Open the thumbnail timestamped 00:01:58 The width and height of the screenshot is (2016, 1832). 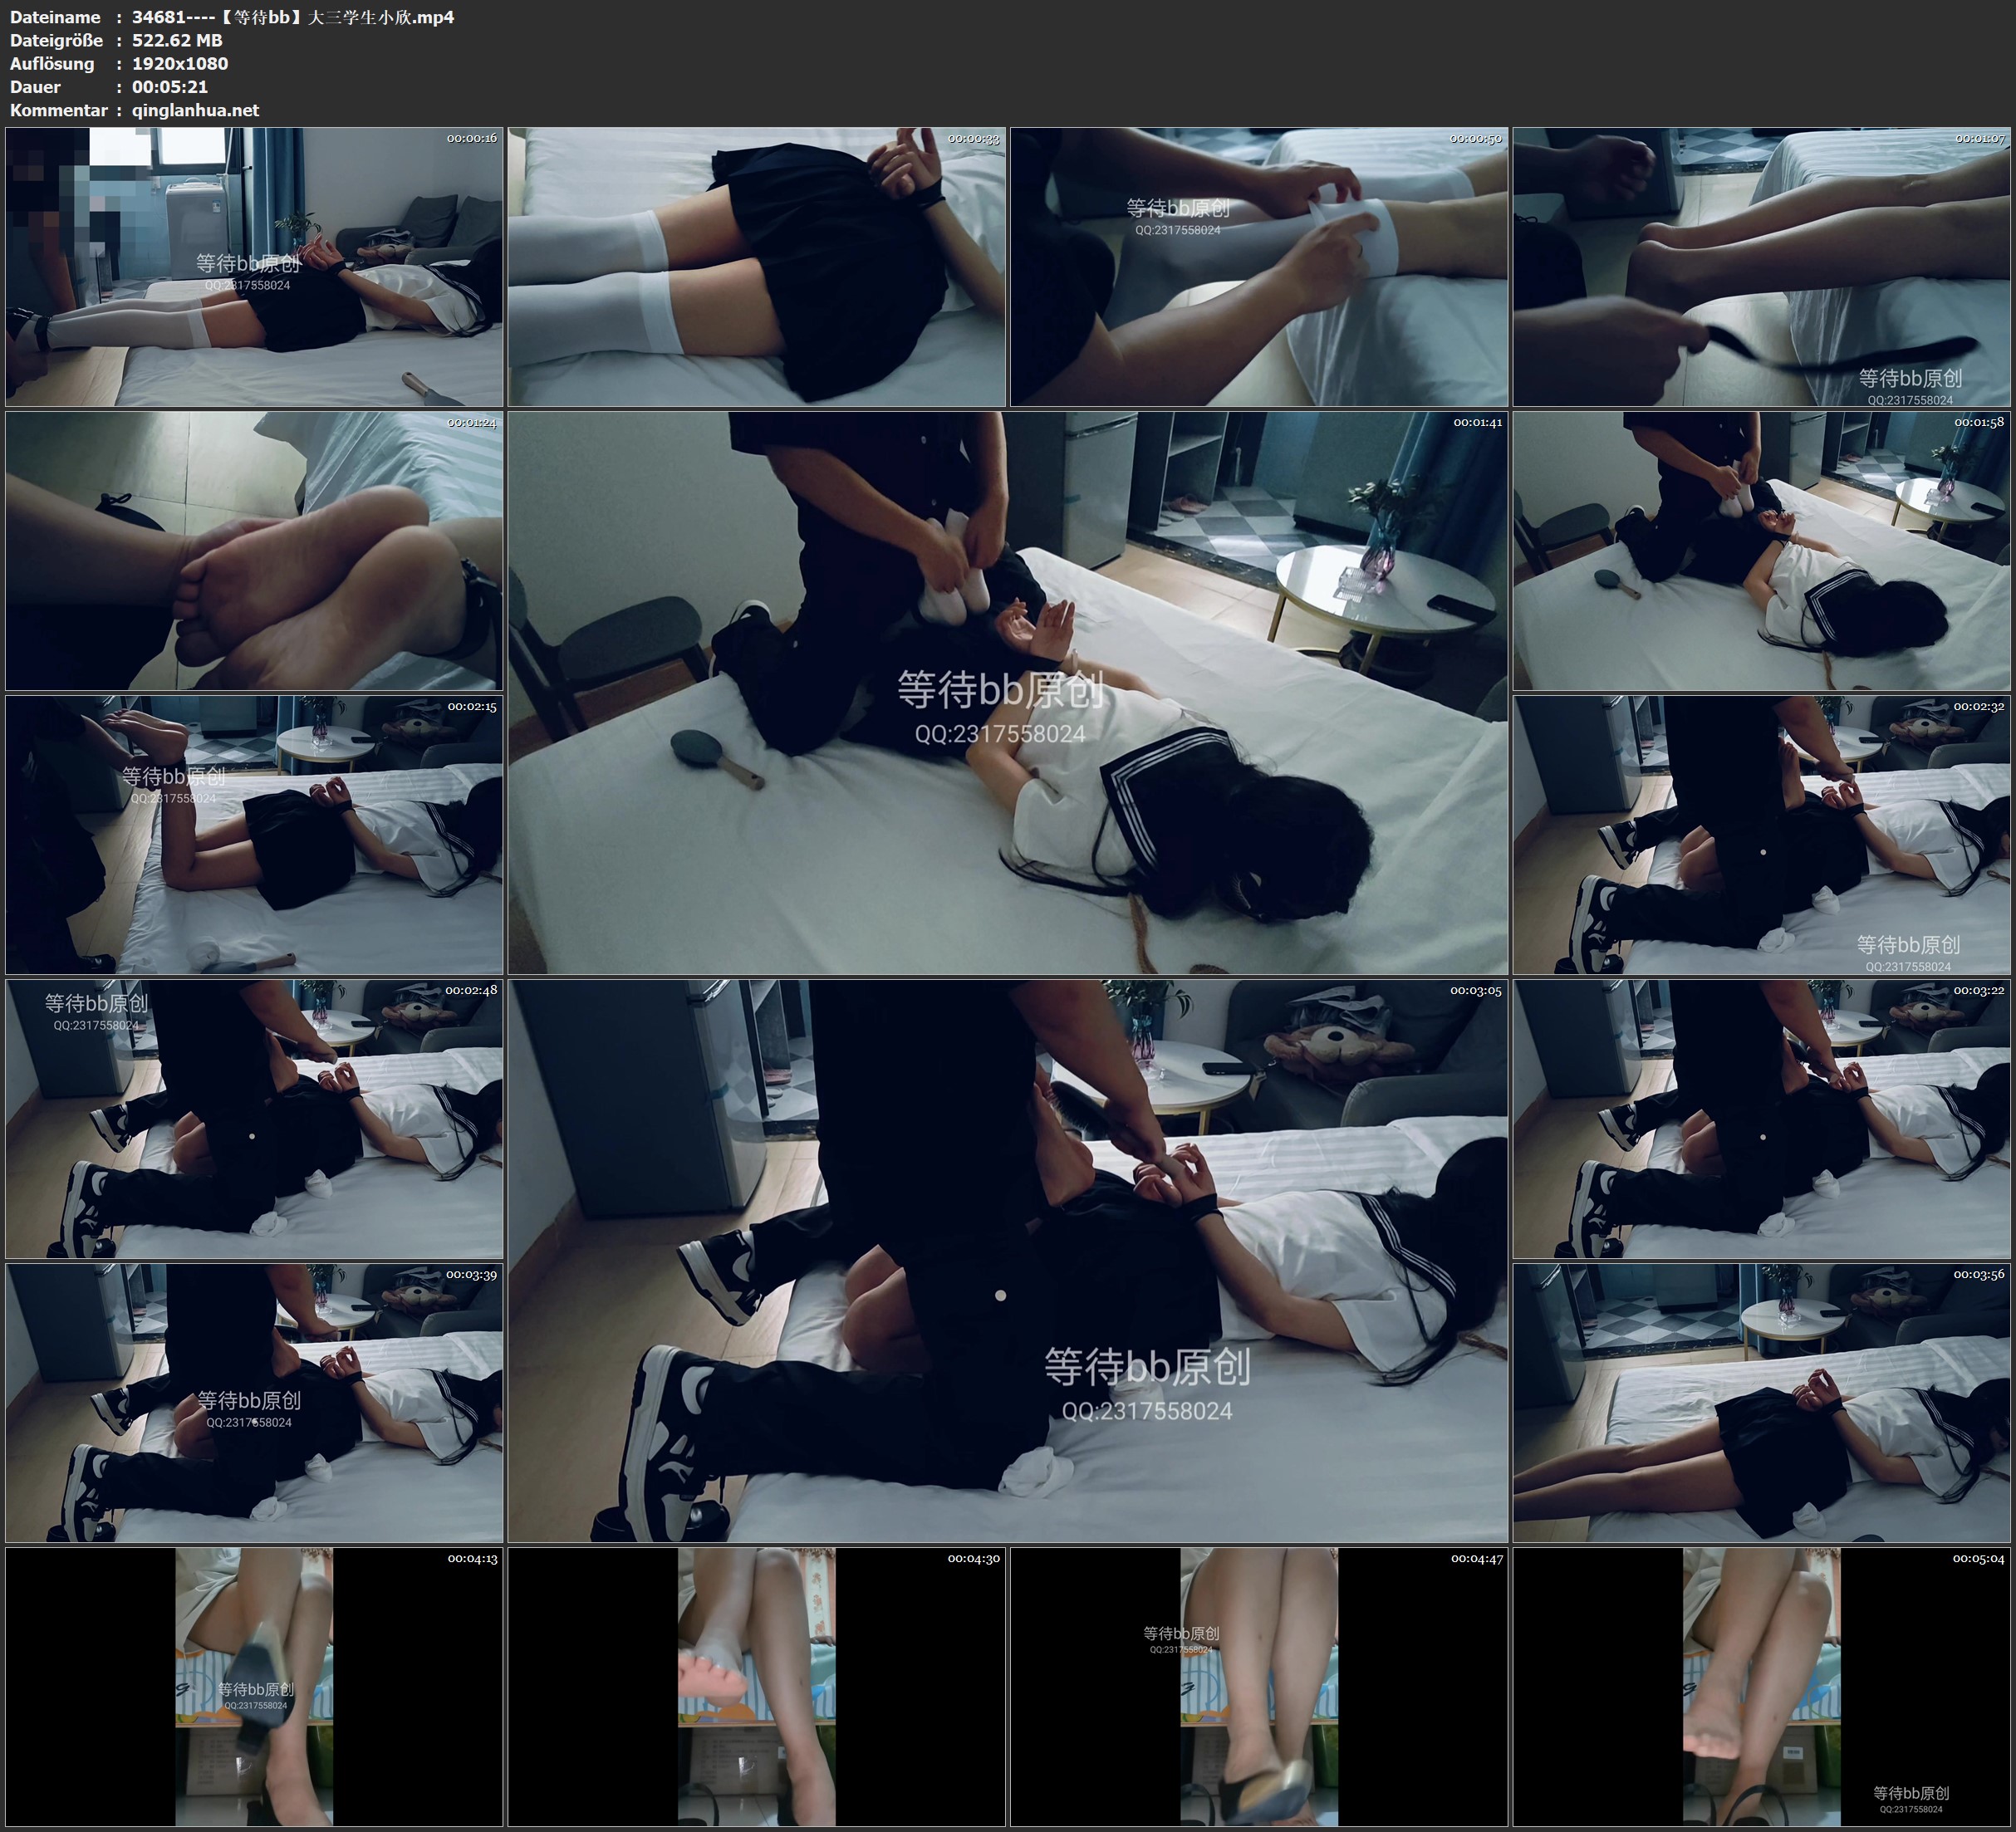click(x=1761, y=550)
